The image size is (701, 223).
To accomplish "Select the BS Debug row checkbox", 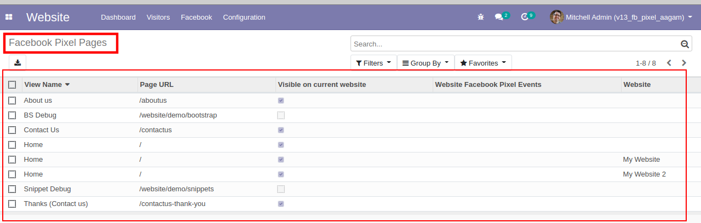I will [12, 115].
